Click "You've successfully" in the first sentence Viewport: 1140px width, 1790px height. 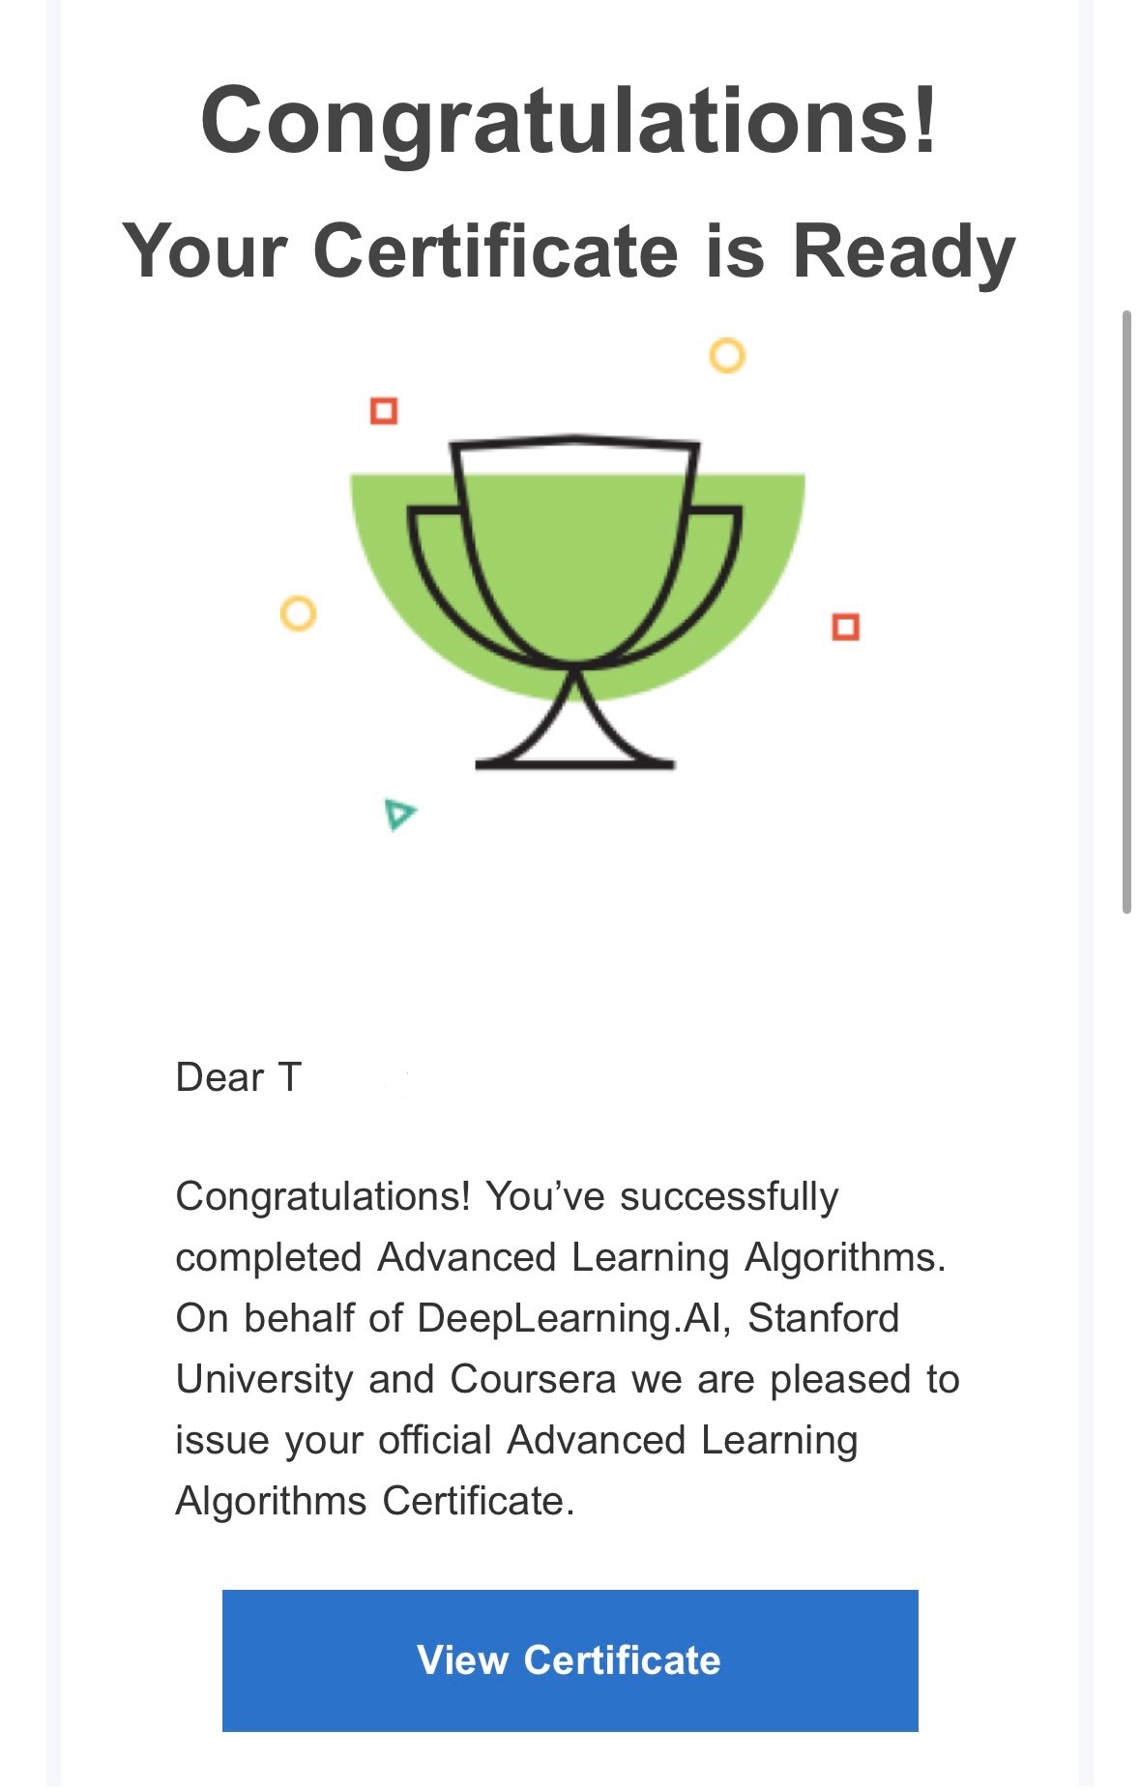pos(662,1196)
